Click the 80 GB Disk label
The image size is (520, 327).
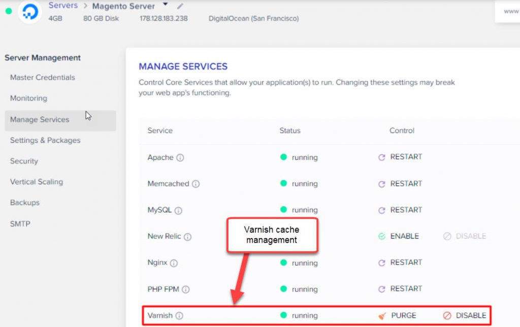click(x=101, y=19)
